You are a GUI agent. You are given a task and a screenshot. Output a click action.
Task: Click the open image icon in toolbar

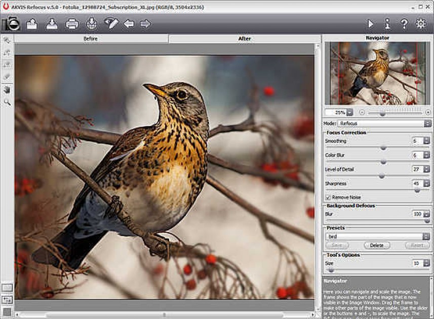coord(32,24)
